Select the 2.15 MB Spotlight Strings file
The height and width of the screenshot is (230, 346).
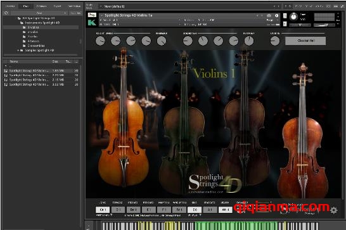coord(41,80)
